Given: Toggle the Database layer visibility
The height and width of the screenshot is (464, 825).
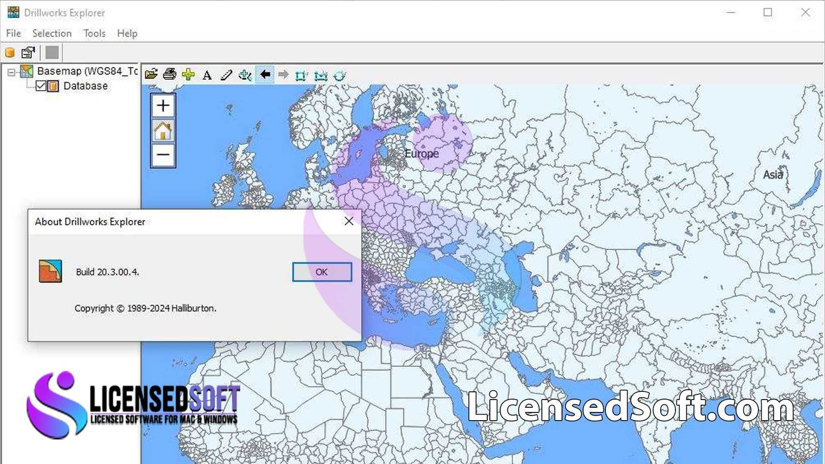Looking at the screenshot, I should 41,86.
